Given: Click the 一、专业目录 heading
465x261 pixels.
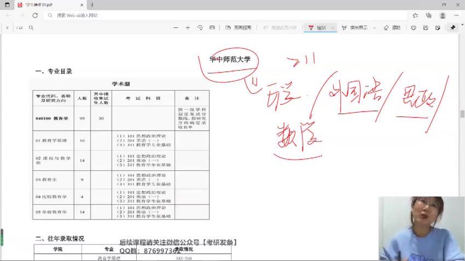Looking at the screenshot, I should [54, 72].
